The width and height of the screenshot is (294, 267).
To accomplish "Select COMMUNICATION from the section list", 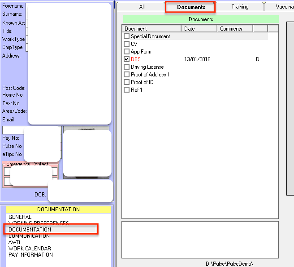I will 29,236.
